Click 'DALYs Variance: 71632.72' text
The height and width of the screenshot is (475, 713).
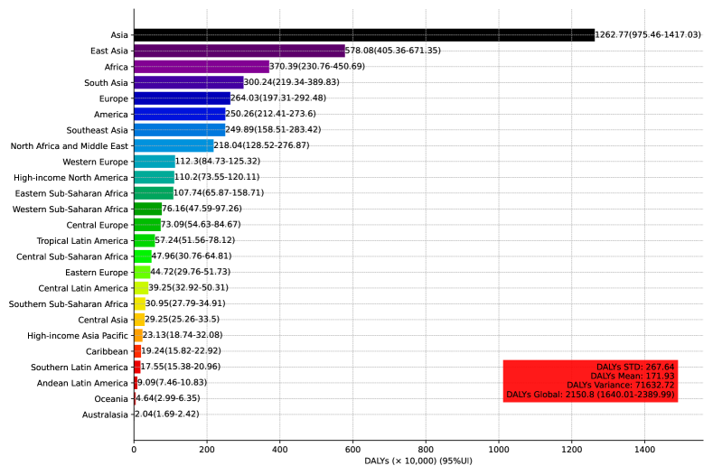[x=621, y=385]
